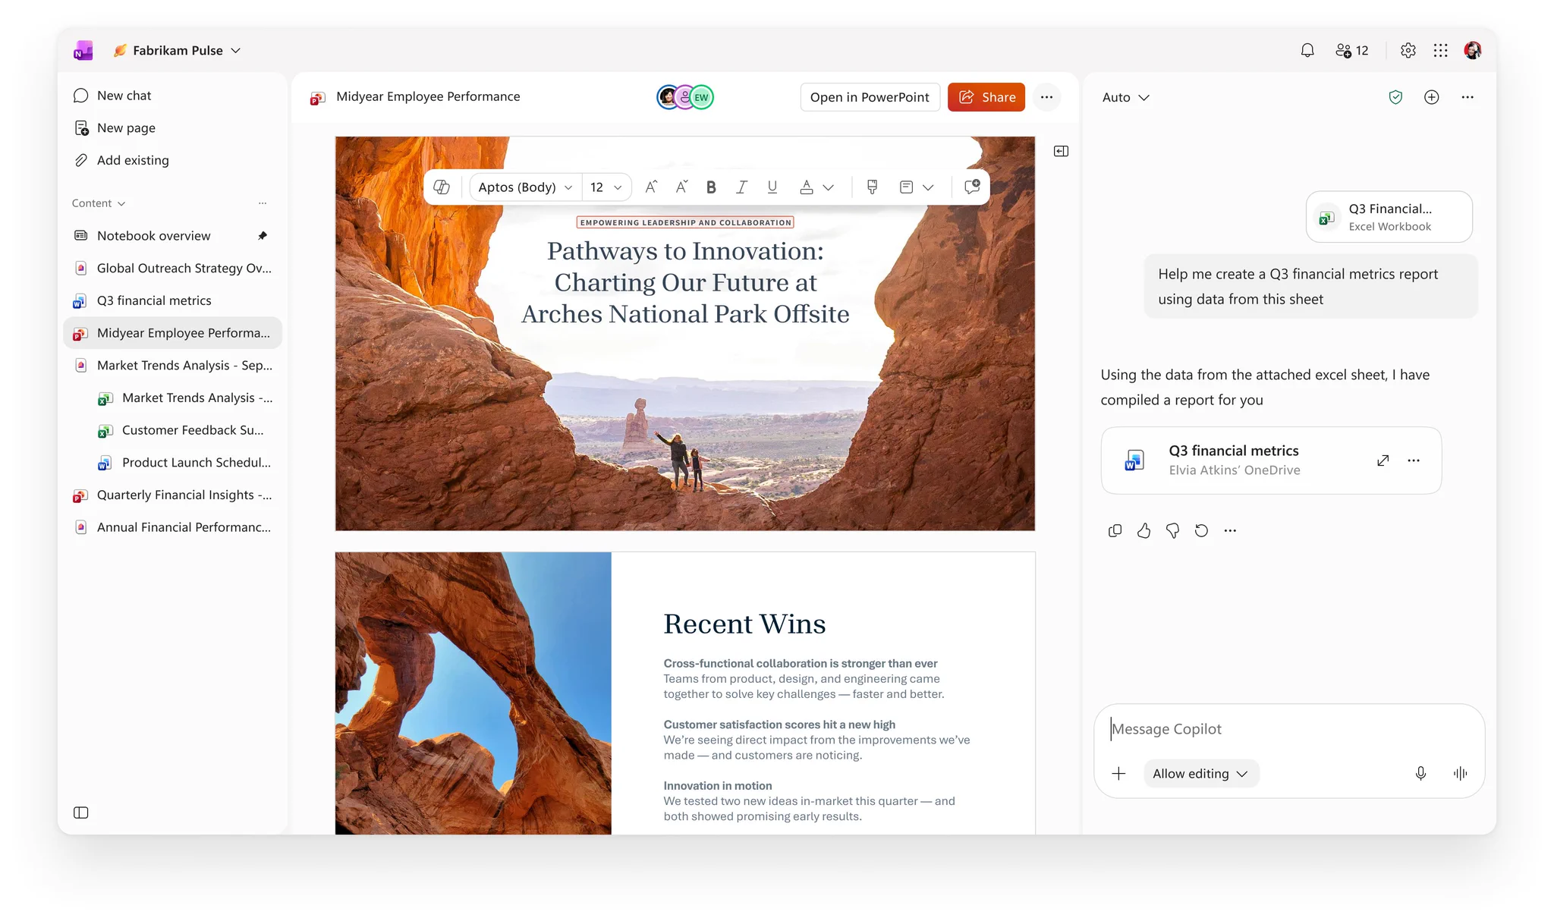Open the Aptos (Body) font dropdown
Viewport: 1554px width, 921px height.
[x=525, y=187]
